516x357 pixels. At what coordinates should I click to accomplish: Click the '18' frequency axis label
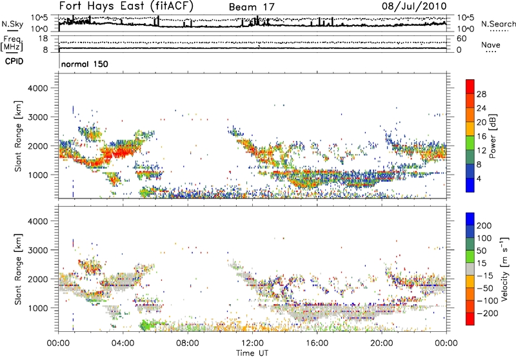point(43,39)
